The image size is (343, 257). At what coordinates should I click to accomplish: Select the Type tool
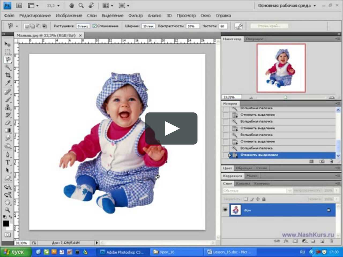(x=8, y=162)
